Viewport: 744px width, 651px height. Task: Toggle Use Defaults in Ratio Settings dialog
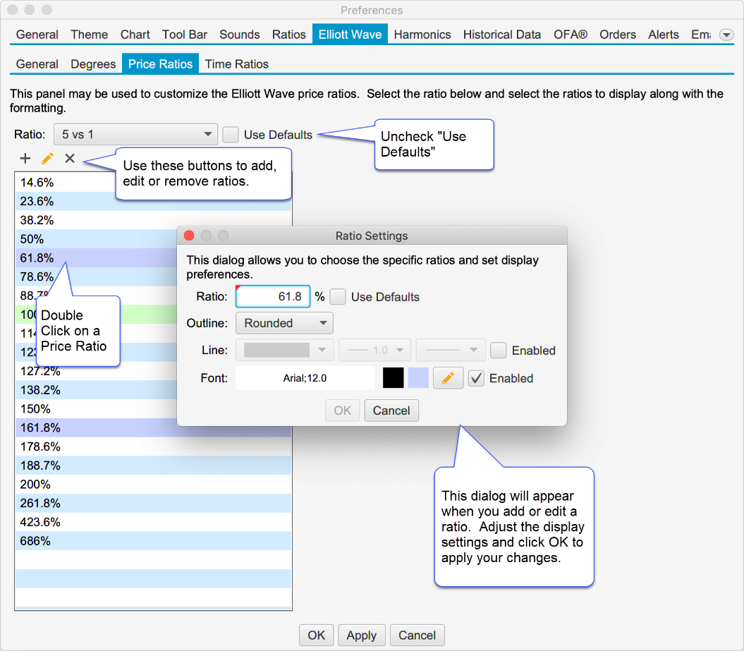point(338,297)
